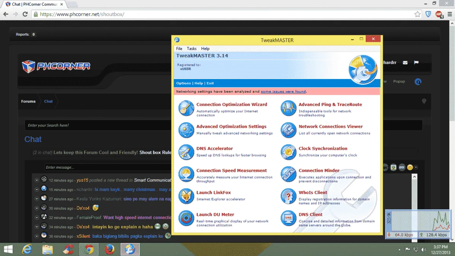This screenshot has height=256, width=455.
Task: Expand options for the xSilent chat message
Action: [37, 236]
